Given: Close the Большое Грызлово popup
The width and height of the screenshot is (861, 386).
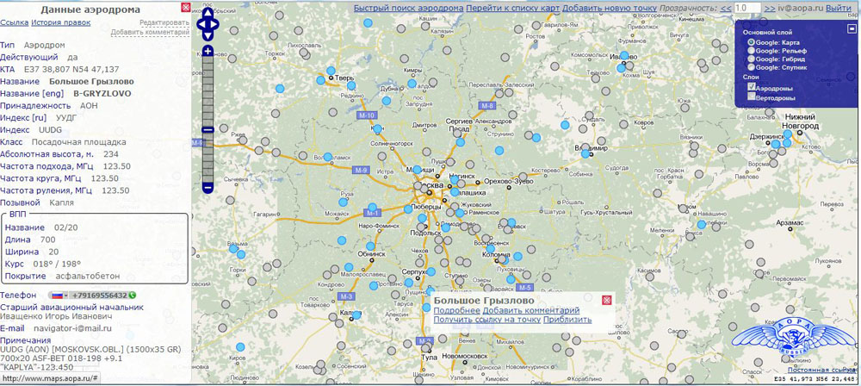Looking at the screenshot, I should [606, 300].
